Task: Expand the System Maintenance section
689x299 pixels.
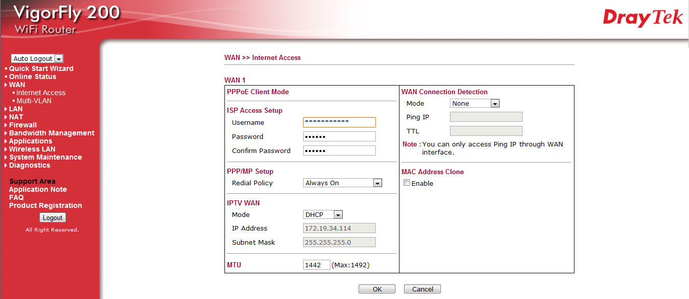Action: pyautogui.click(x=45, y=157)
